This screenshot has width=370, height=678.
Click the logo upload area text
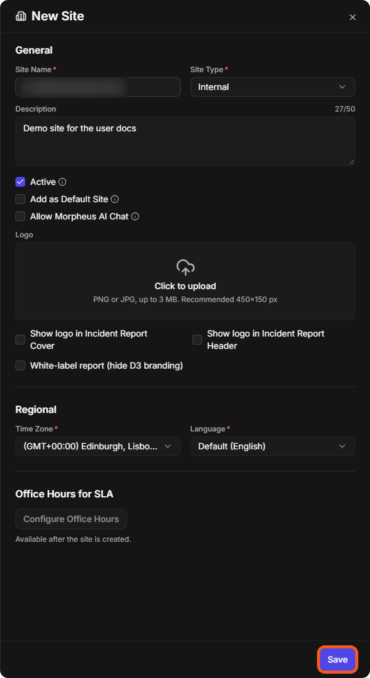[185, 286]
